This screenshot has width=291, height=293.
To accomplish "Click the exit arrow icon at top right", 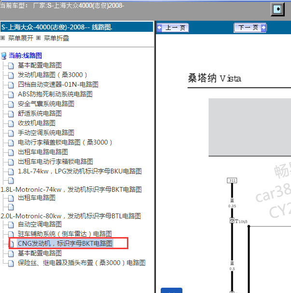I will click(277, 9).
